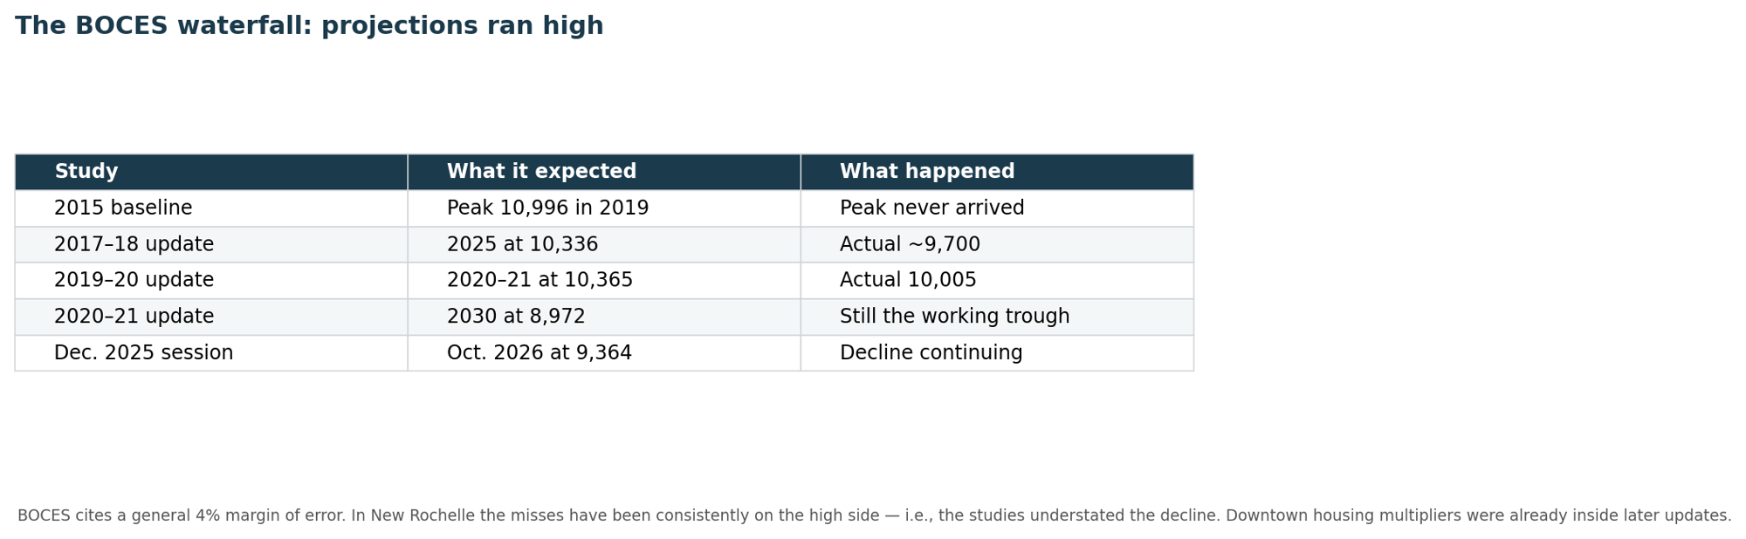Viewport: 1746px width, 539px height.
Task: Select the '2020–21 update' cell
Action: (211, 317)
